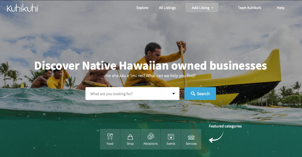
Task: Click the Team Kuhikuhi avatar circle
Action: pos(232,8)
